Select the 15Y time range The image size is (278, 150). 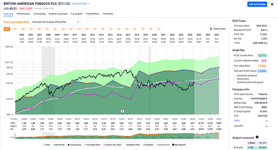[47, 29]
